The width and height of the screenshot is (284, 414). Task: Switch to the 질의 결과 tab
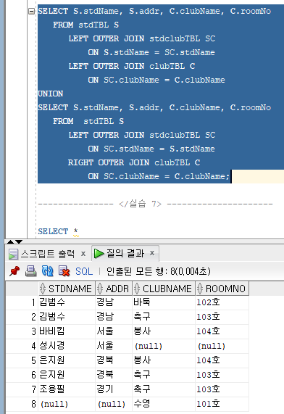pos(119,253)
